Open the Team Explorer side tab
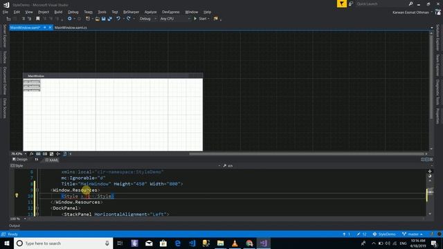The height and width of the screenshot is (249, 443). click(437, 65)
